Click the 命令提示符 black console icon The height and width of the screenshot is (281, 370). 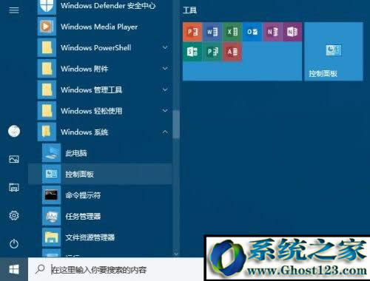[51, 195]
